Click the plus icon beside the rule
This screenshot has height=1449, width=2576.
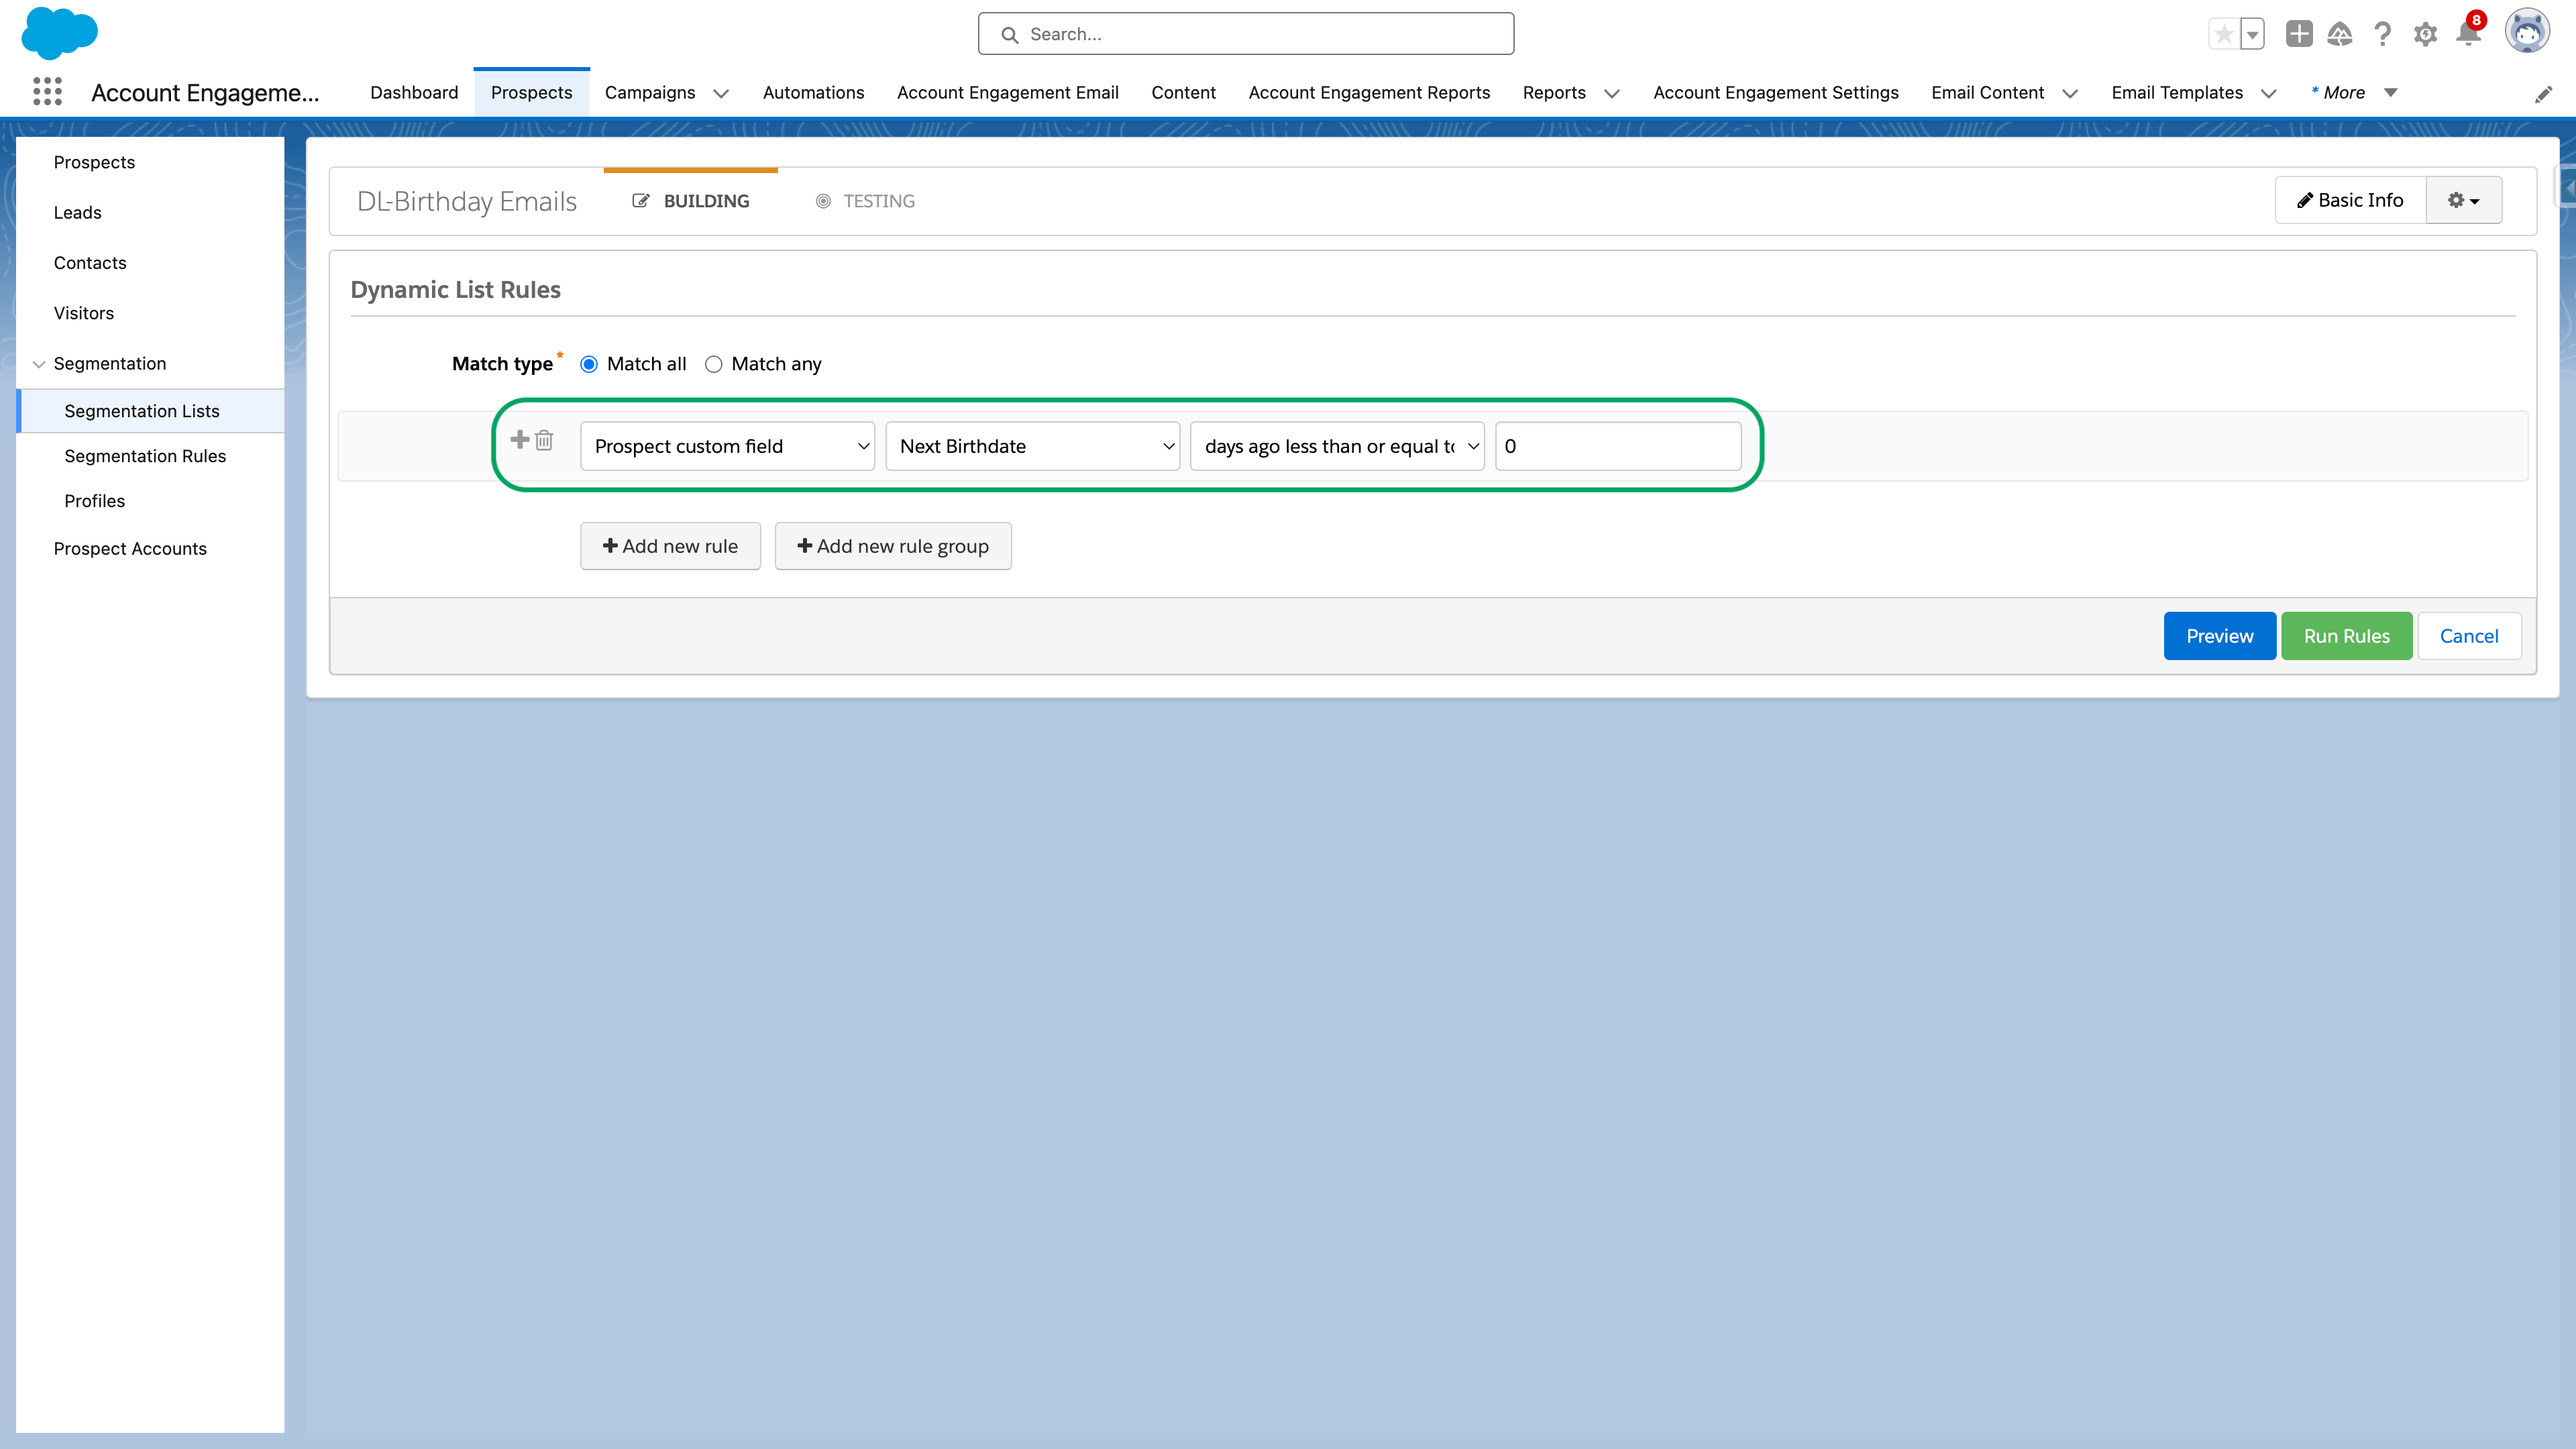520,439
